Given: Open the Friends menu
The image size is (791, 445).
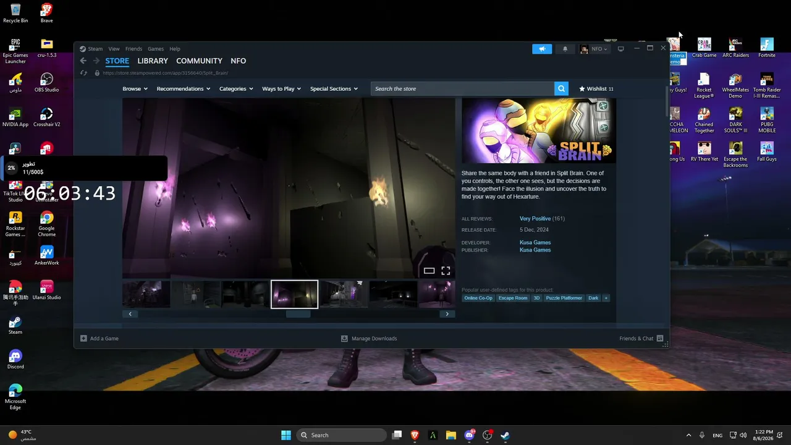Looking at the screenshot, I should click(x=133, y=49).
